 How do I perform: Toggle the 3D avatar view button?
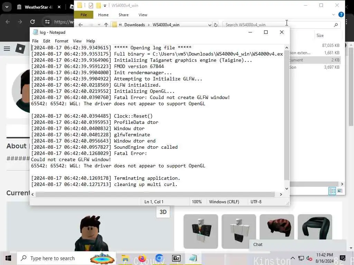pyautogui.click(x=163, y=212)
